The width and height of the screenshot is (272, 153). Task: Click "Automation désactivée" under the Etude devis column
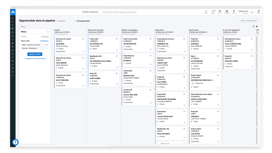[x=162, y=34]
